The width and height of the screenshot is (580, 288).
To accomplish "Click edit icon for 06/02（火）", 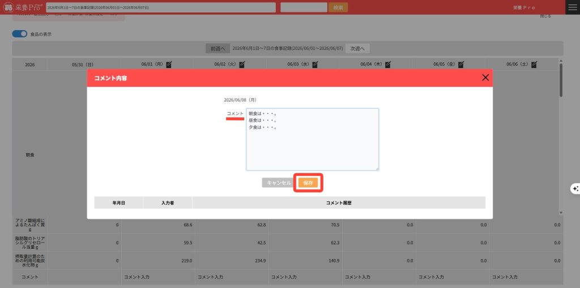I will tap(242, 65).
